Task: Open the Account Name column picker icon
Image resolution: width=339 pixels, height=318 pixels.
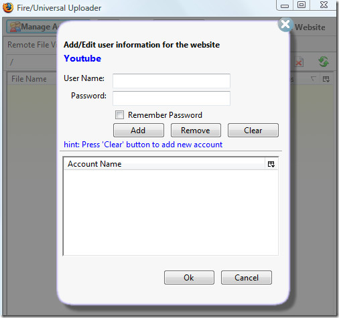Action: click(271, 164)
